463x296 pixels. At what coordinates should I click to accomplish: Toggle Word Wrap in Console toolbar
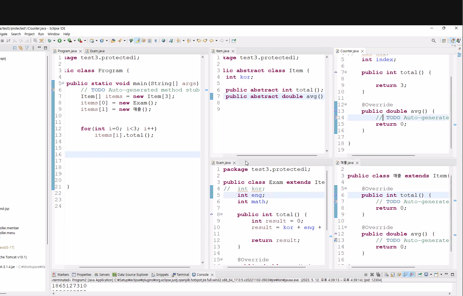click(399, 274)
